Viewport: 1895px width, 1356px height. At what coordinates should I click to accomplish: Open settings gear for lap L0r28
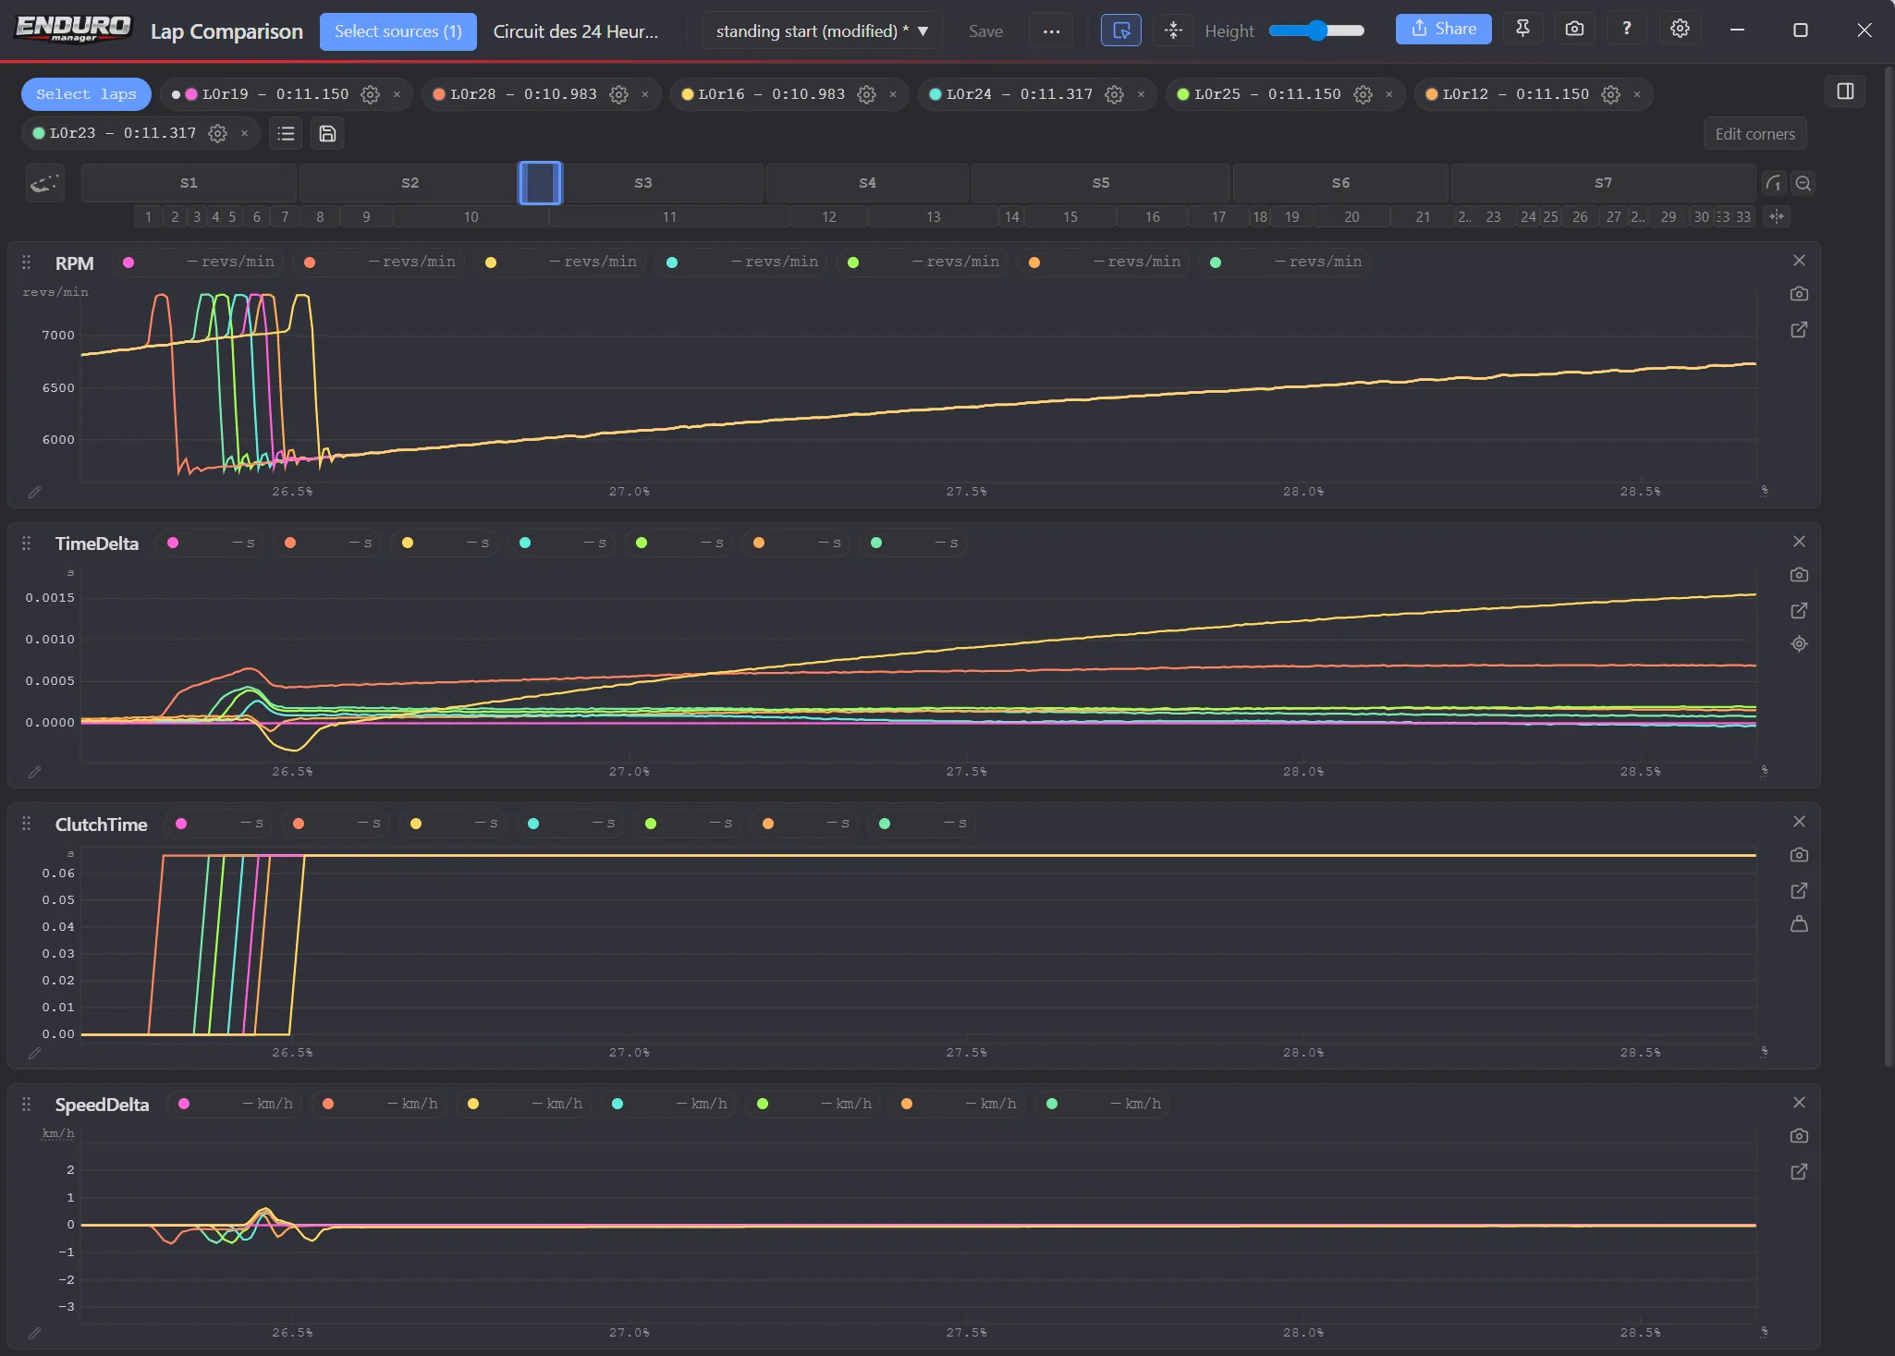click(618, 94)
